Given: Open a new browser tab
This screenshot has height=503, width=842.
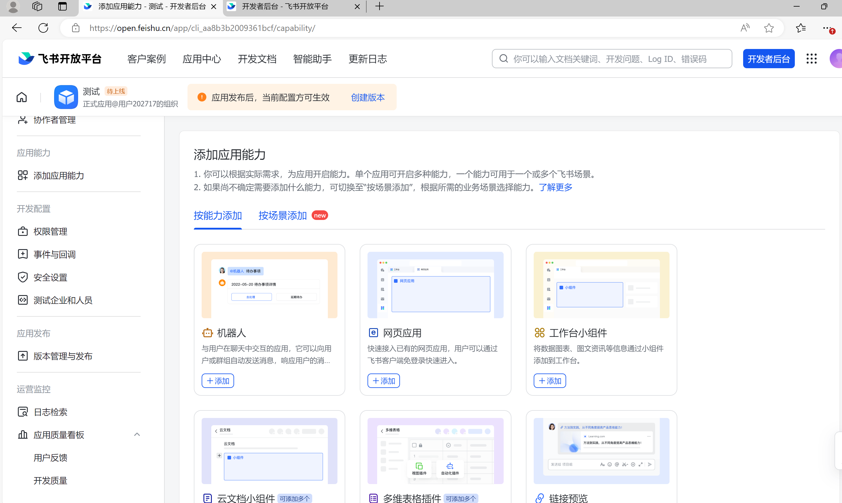Looking at the screenshot, I should click(x=380, y=6).
